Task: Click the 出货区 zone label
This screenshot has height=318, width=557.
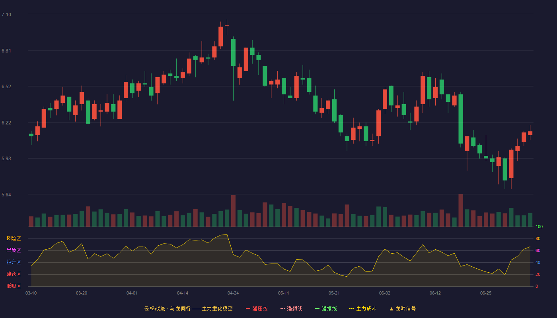Action: (14, 250)
